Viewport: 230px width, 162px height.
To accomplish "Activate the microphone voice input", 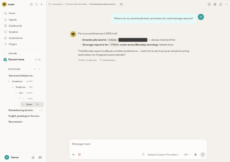I will point(195,155).
